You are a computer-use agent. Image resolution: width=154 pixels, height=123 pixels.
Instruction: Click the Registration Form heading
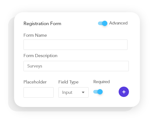42,24
